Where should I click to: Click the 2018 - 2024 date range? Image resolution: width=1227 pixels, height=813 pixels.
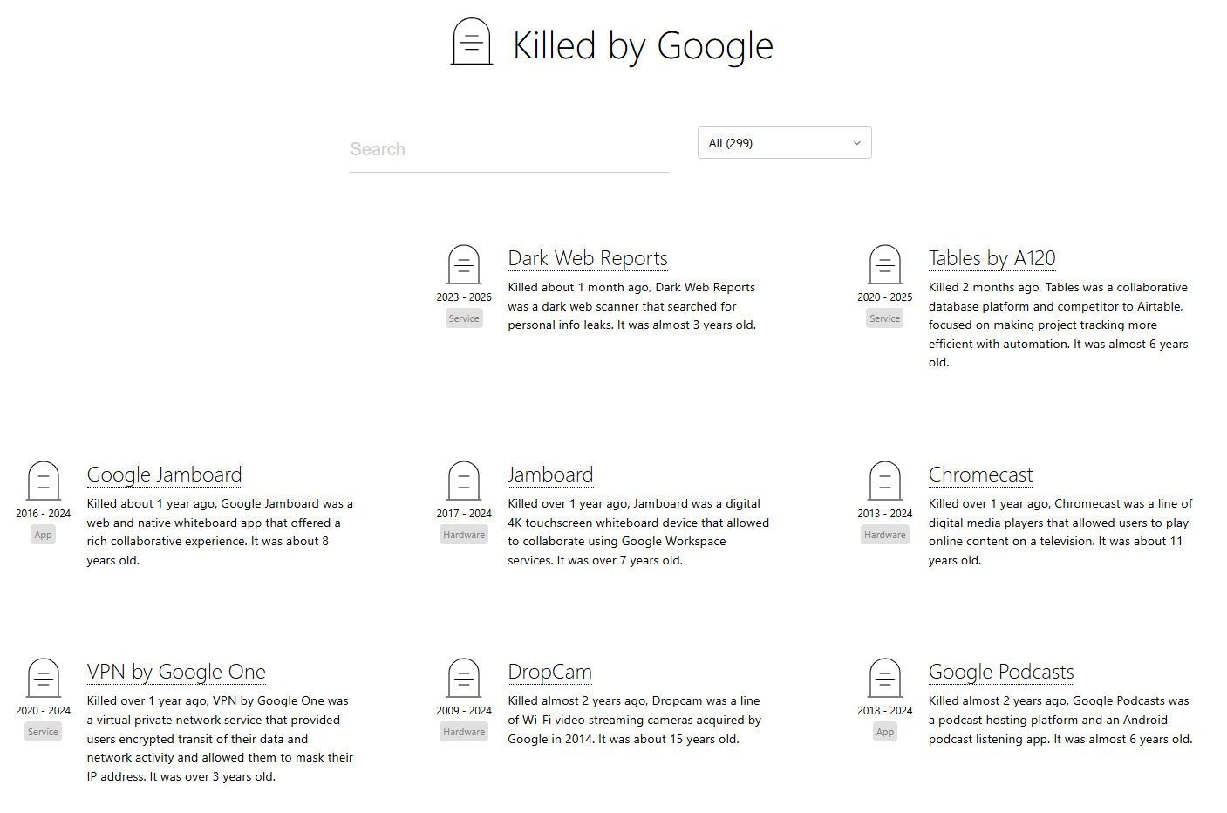(x=885, y=711)
